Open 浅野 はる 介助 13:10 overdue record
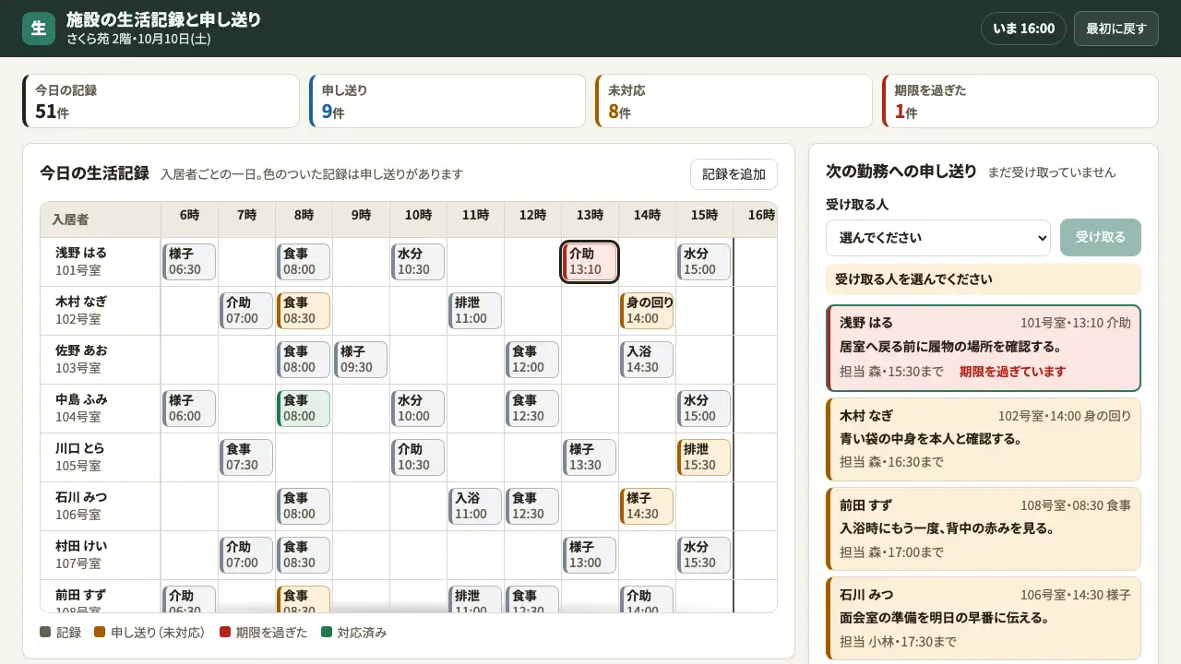 pyautogui.click(x=590, y=262)
